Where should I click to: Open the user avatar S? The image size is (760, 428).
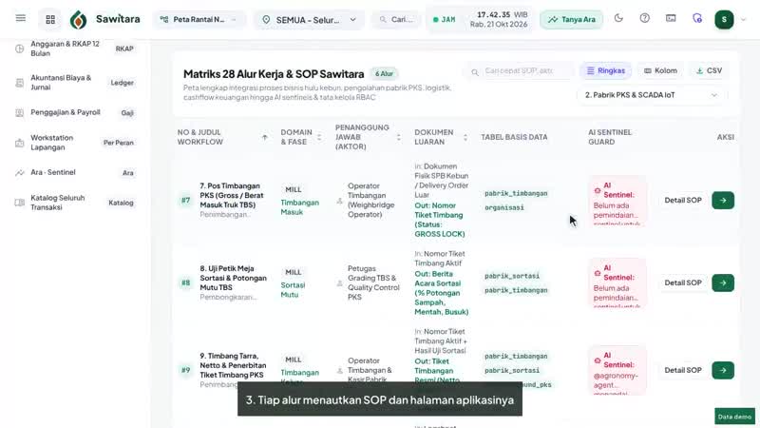[724, 19]
